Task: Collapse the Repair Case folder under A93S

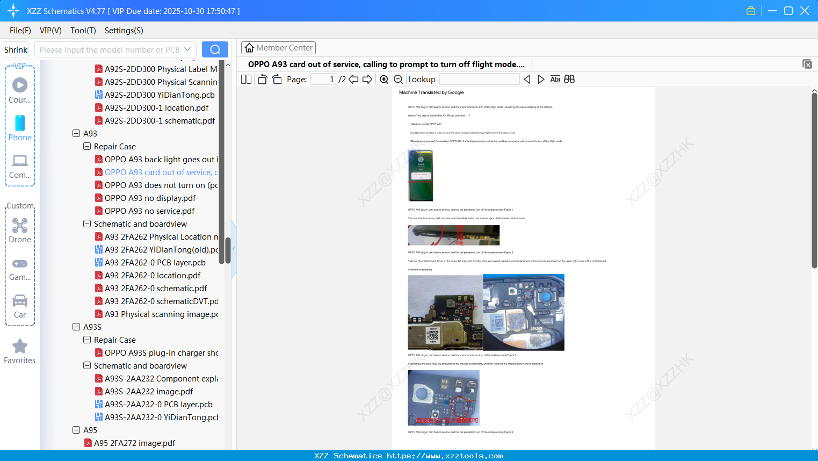Action: (x=87, y=340)
